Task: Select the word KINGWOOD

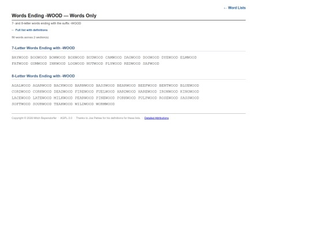Action: click(190, 92)
